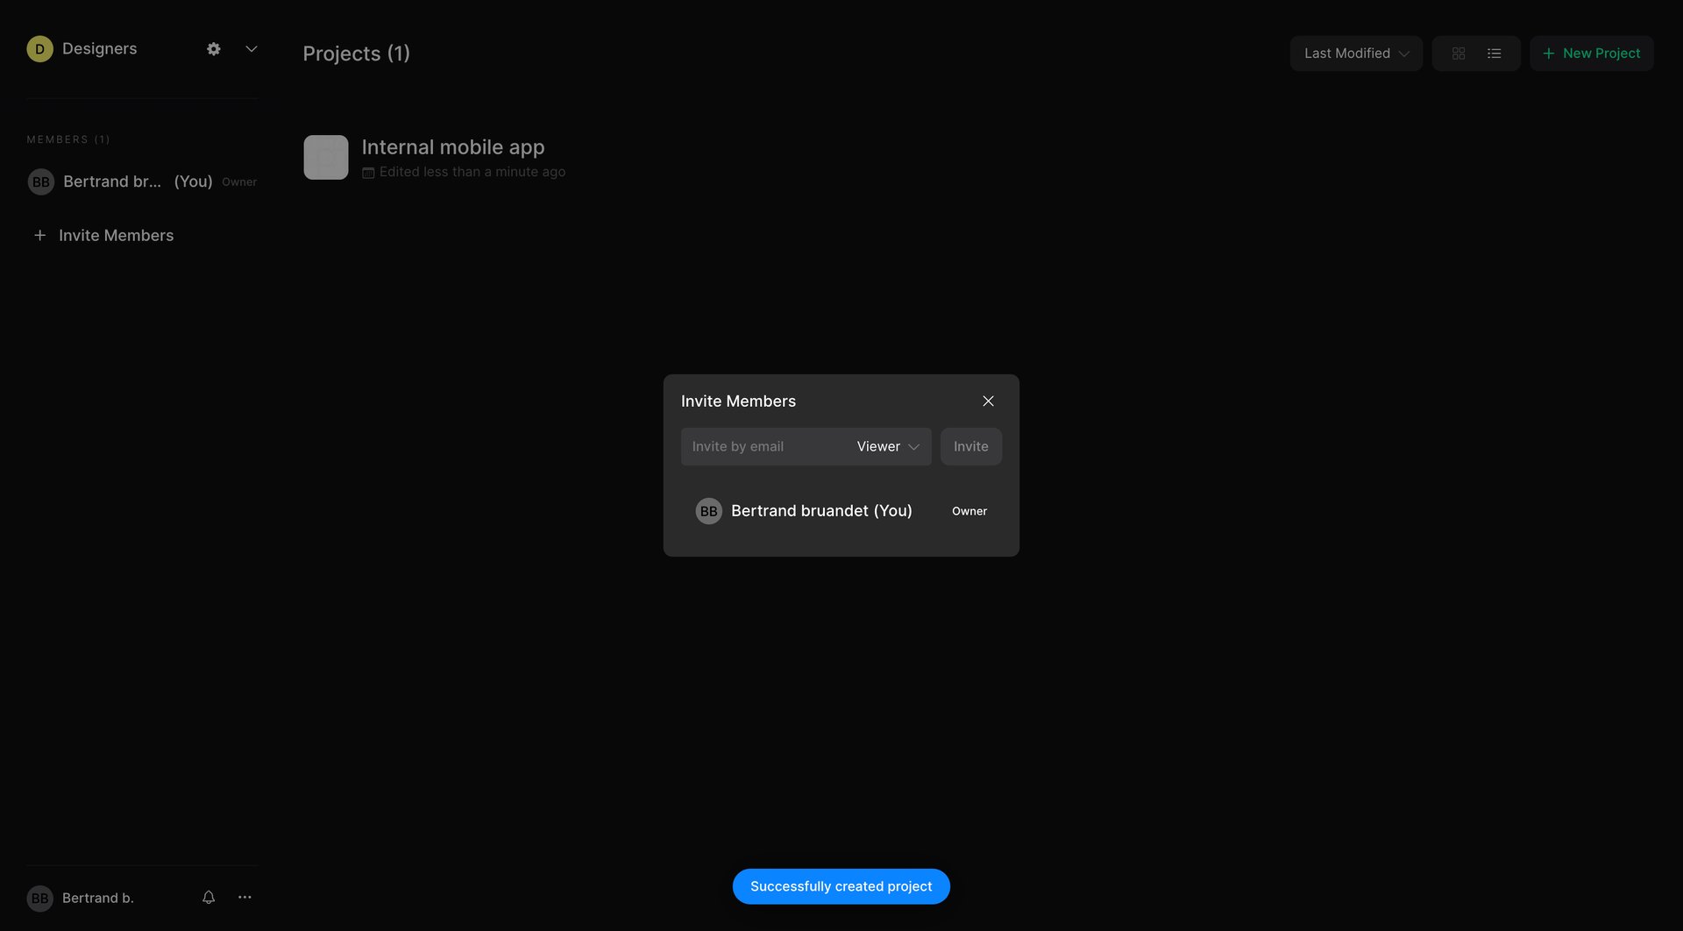The width and height of the screenshot is (1683, 931).
Task: Click the plus icon beside Invite Members
Action: click(39, 235)
